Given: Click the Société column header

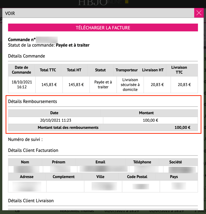Looking at the screenshot, I should click(x=175, y=162).
